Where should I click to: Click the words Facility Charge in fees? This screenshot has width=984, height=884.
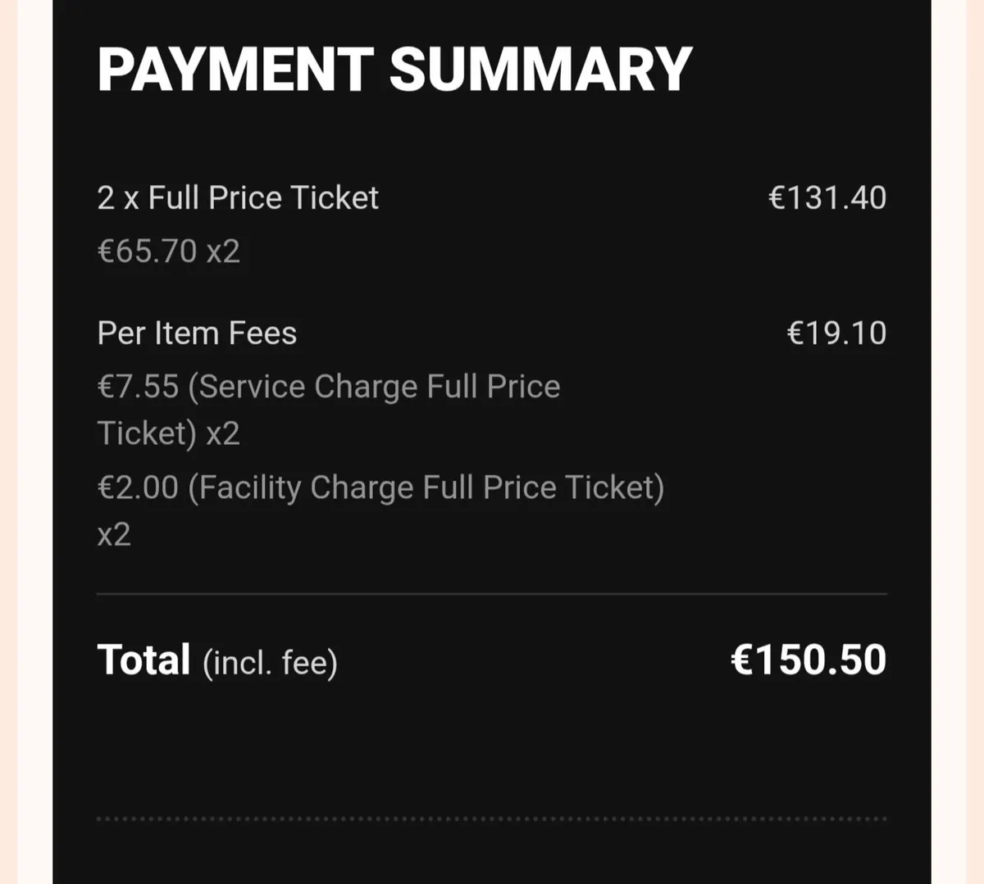pyautogui.click(x=306, y=487)
